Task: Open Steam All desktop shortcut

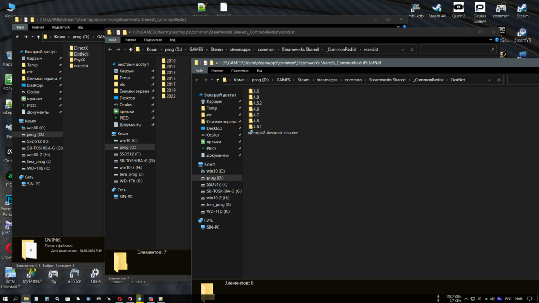Action: click(437, 10)
